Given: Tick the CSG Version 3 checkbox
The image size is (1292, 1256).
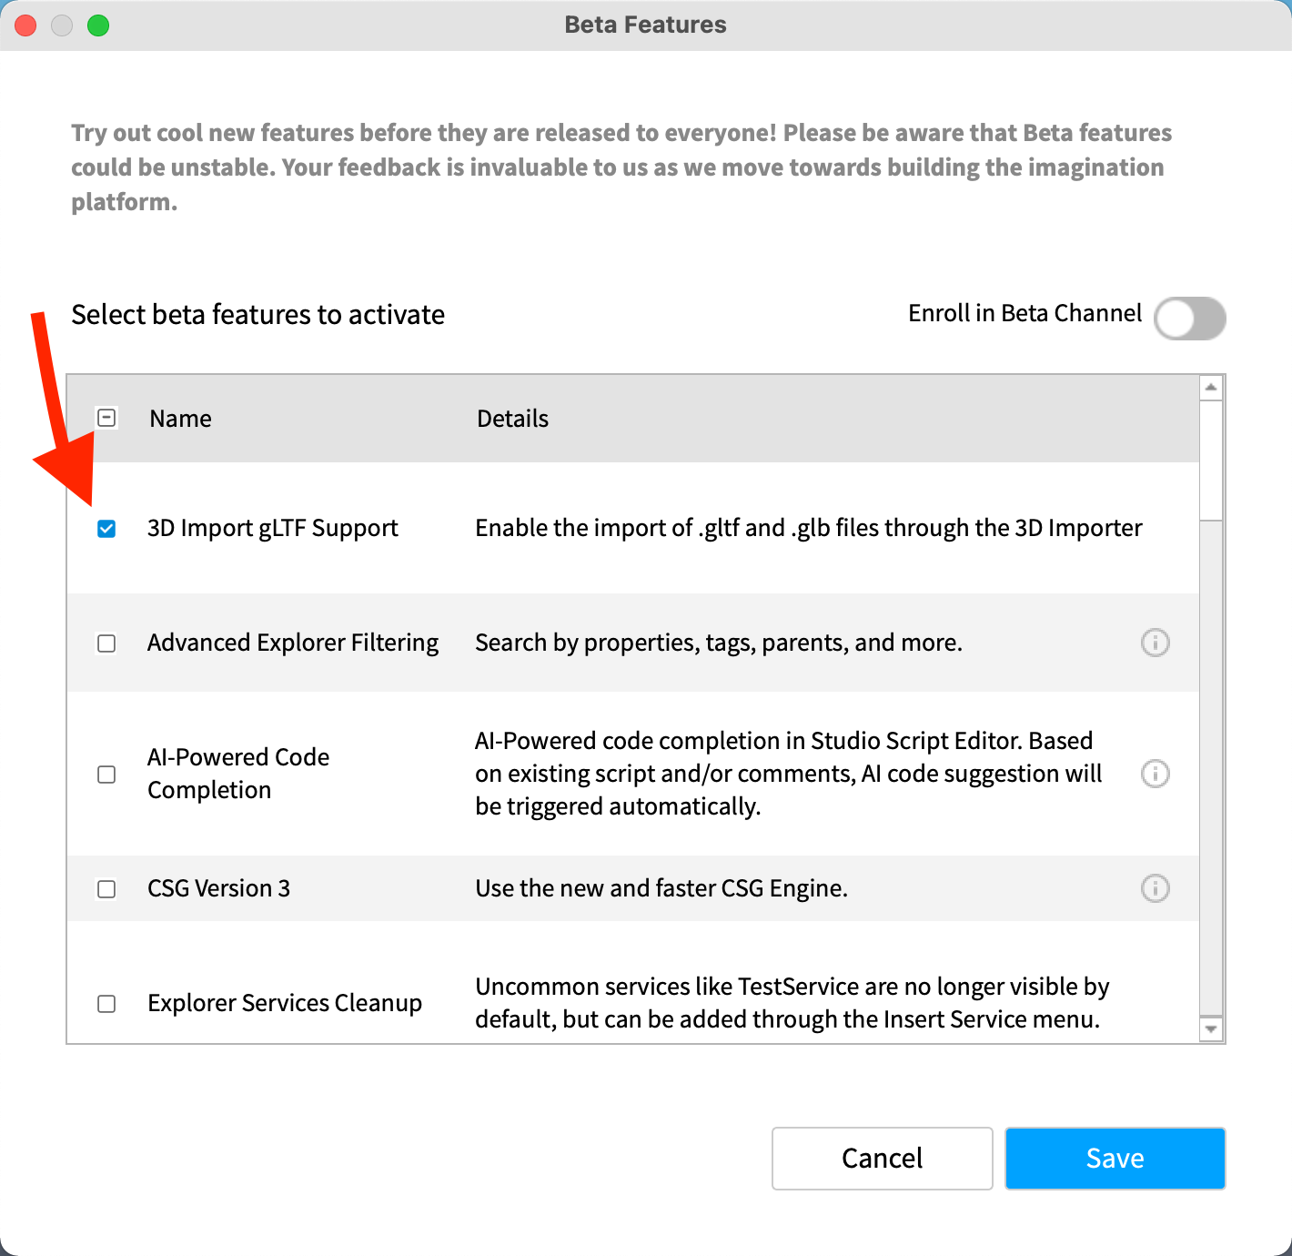Looking at the screenshot, I should click(x=106, y=889).
